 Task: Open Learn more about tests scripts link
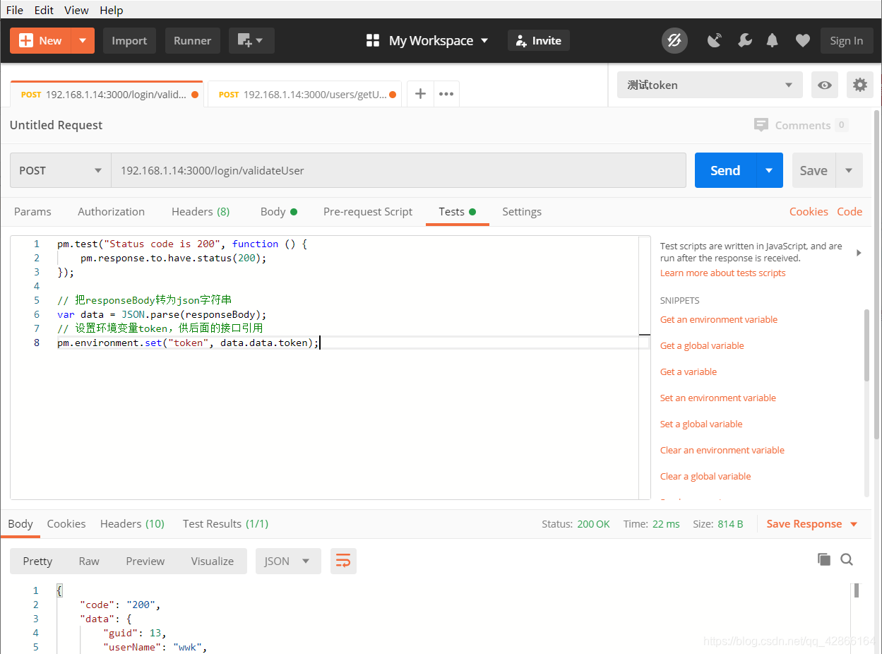click(x=722, y=273)
